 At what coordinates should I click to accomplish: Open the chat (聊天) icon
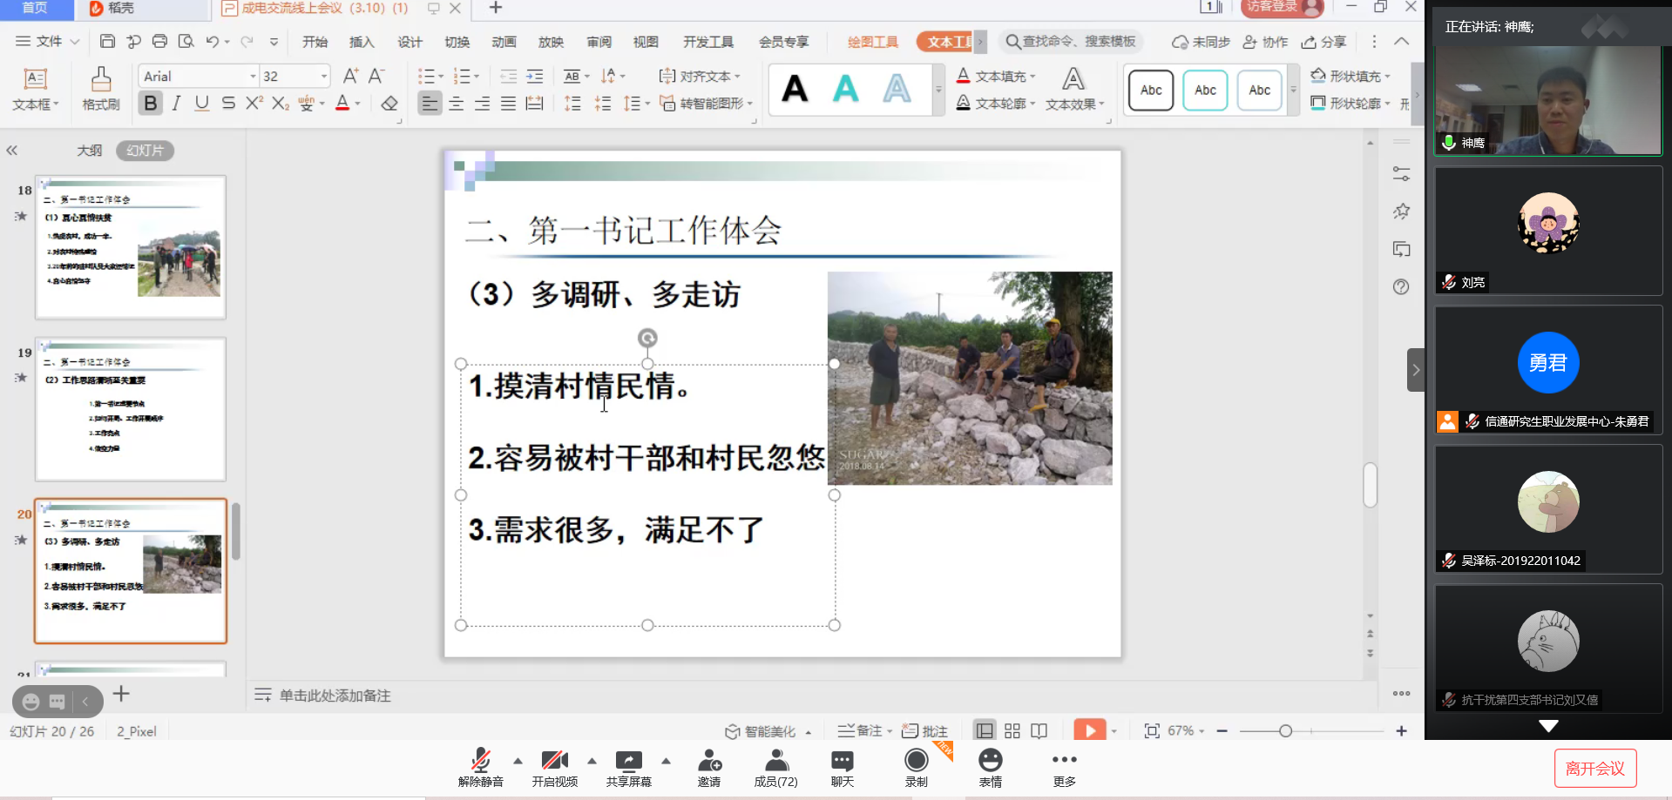(842, 761)
